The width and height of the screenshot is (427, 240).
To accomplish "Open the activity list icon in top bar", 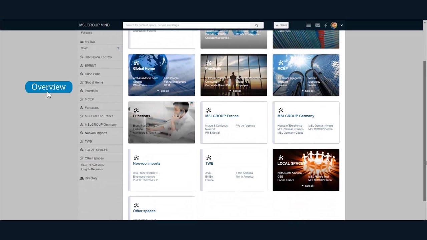I will [x=308, y=25].
